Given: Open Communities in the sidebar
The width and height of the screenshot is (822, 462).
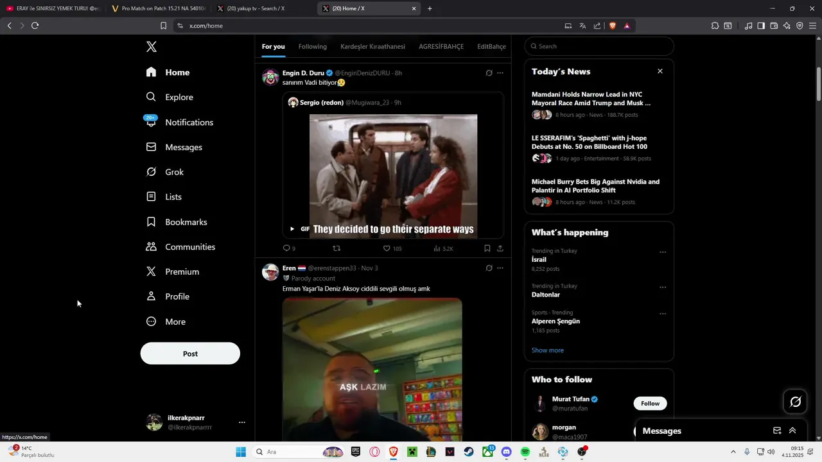Looking at the screenshot, I should pos(180,247).
